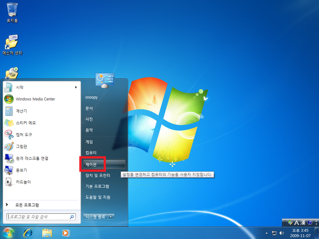Screen dimensions: 319x239
Task: Click the 캡처 도구 snipping tool icon
Action: tap(9, 135)
